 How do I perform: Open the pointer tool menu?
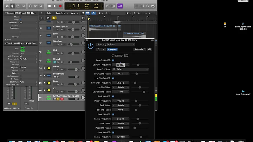[101, 13]
